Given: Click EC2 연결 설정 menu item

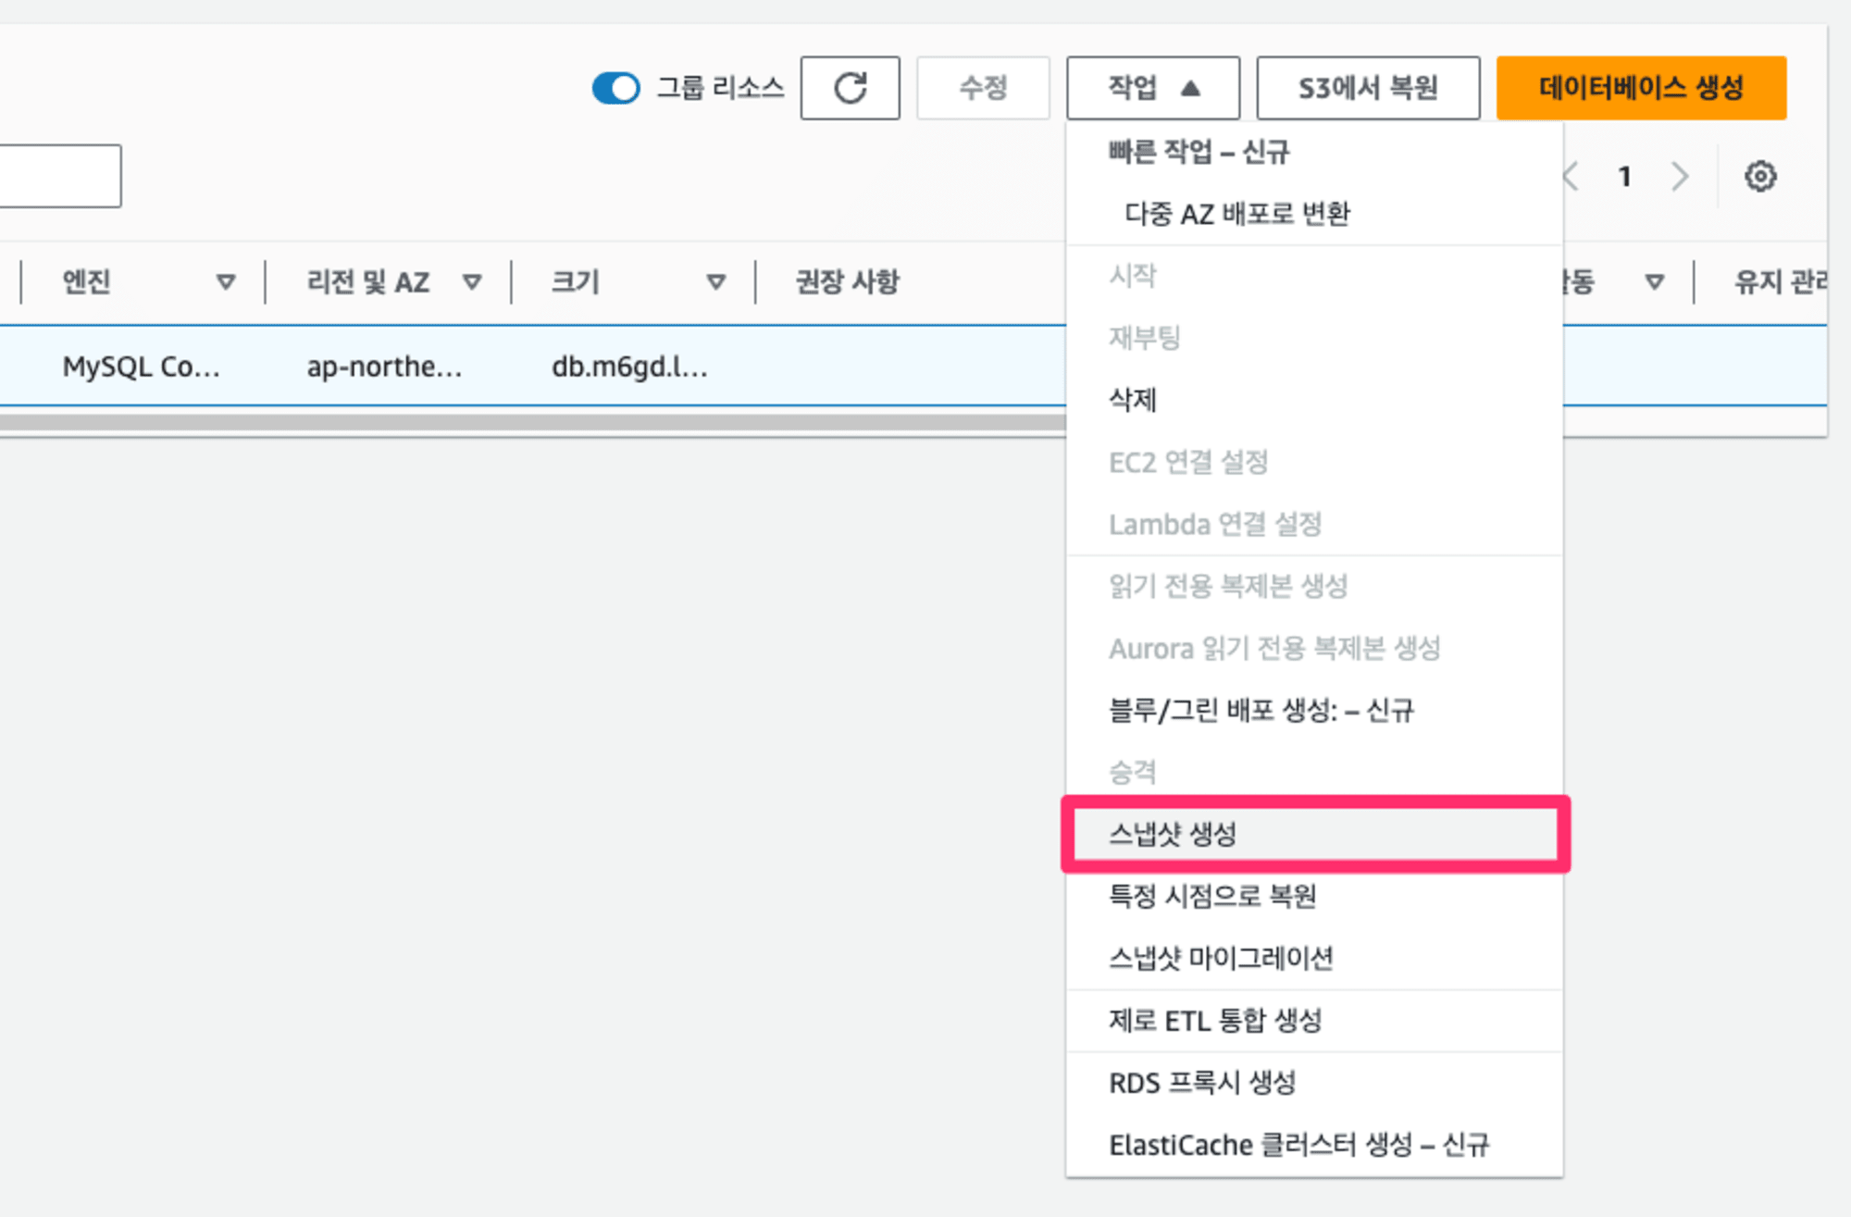Looking at the screenshot, I should 1314,462.
